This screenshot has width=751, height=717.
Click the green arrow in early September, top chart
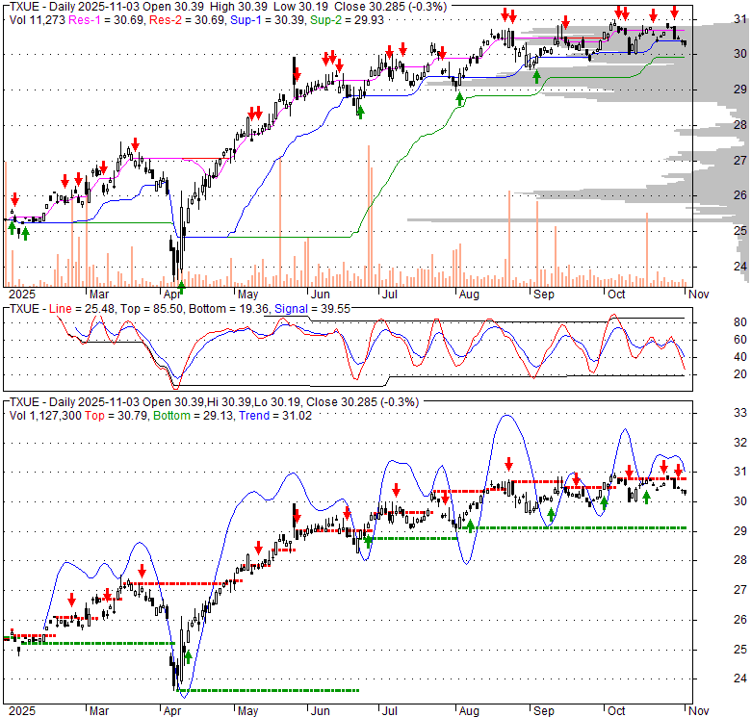coord(536,76)
